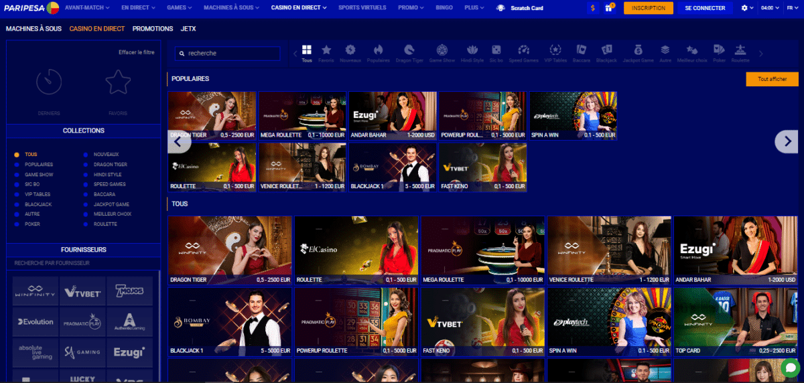Choose the Speed Games gauge icon
Viewport: 804px width, 383px height.
click(x=524, y=50)
